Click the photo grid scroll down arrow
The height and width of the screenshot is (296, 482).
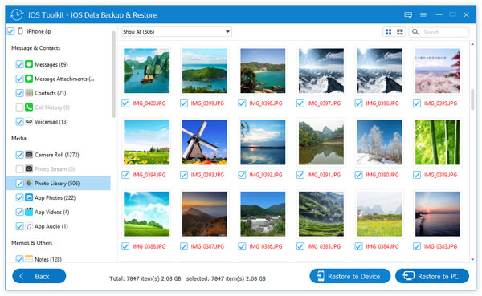(x=472, y=259)
